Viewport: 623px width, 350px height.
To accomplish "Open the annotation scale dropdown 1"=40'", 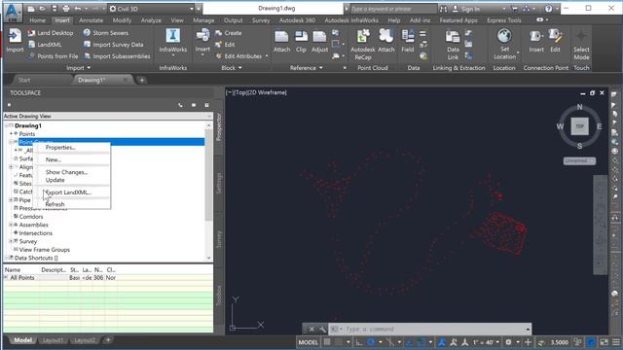I will coord(486,342).
